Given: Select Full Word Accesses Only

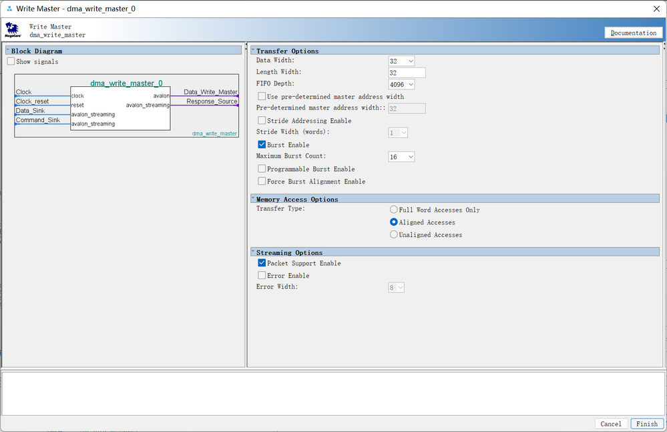Looking at the screenshot, I should [x=394, y=210].
